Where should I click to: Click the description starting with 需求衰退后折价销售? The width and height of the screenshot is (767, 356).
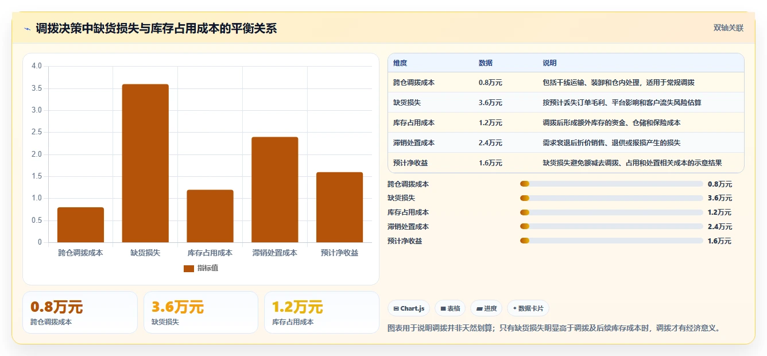(611, 143)
